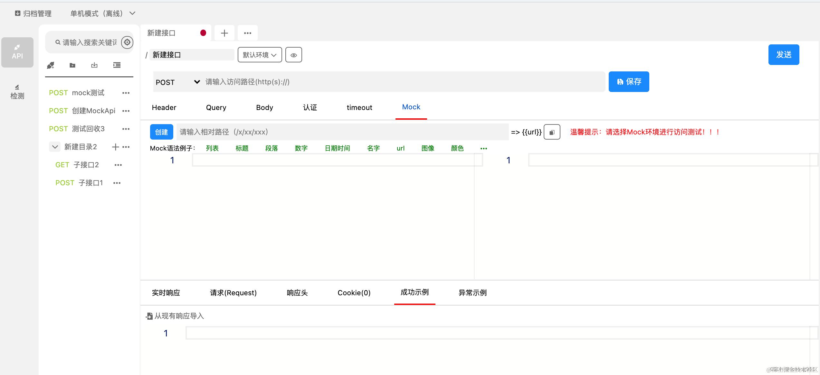Open the 单机模式（离线）mode dropdown
820x375 pixels.
pyautogui.click(x=102, y=14)
